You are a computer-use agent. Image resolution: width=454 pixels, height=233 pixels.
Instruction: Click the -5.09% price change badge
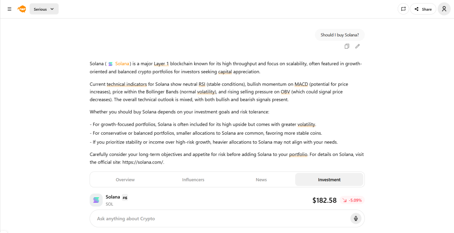pyautogui.click(x=352, y=200)
